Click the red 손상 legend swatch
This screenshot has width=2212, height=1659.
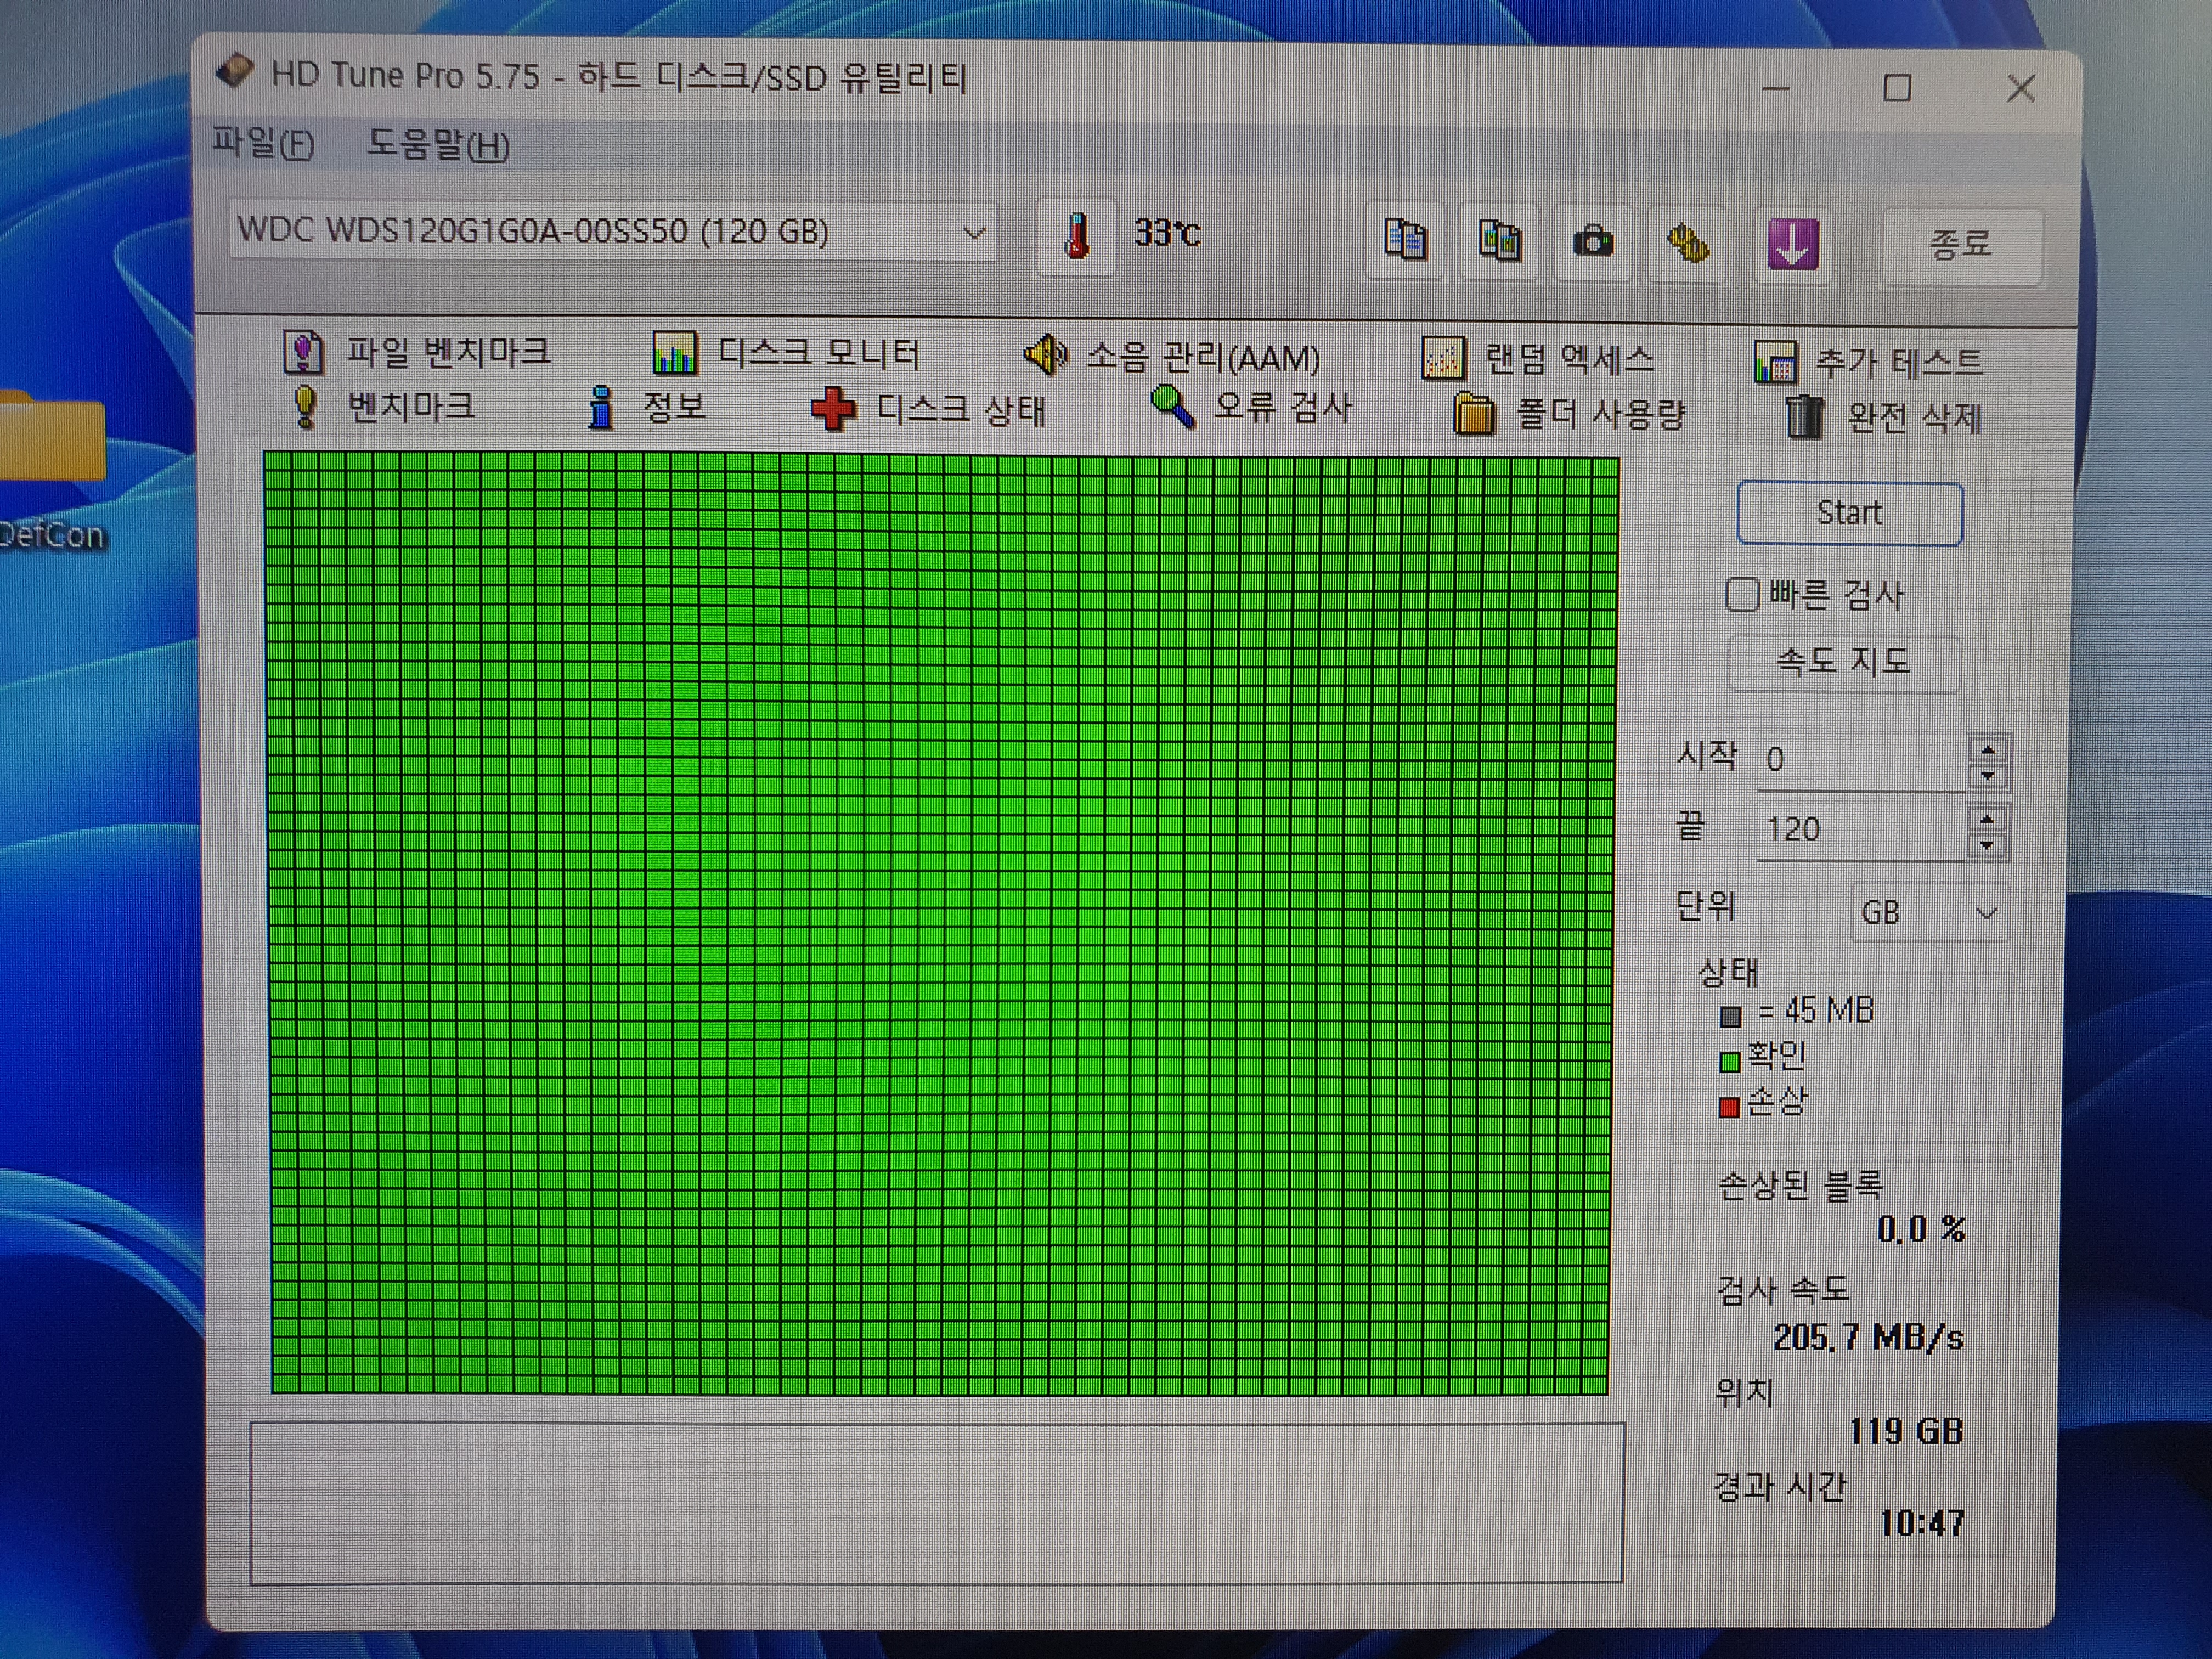point(1728,1106)
